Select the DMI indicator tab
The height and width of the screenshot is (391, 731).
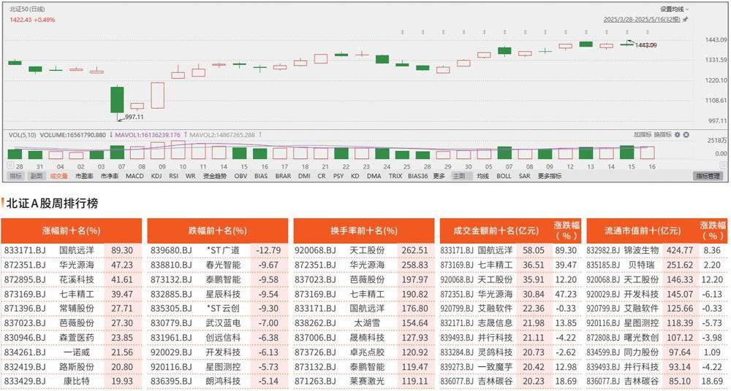coord(304,176)
